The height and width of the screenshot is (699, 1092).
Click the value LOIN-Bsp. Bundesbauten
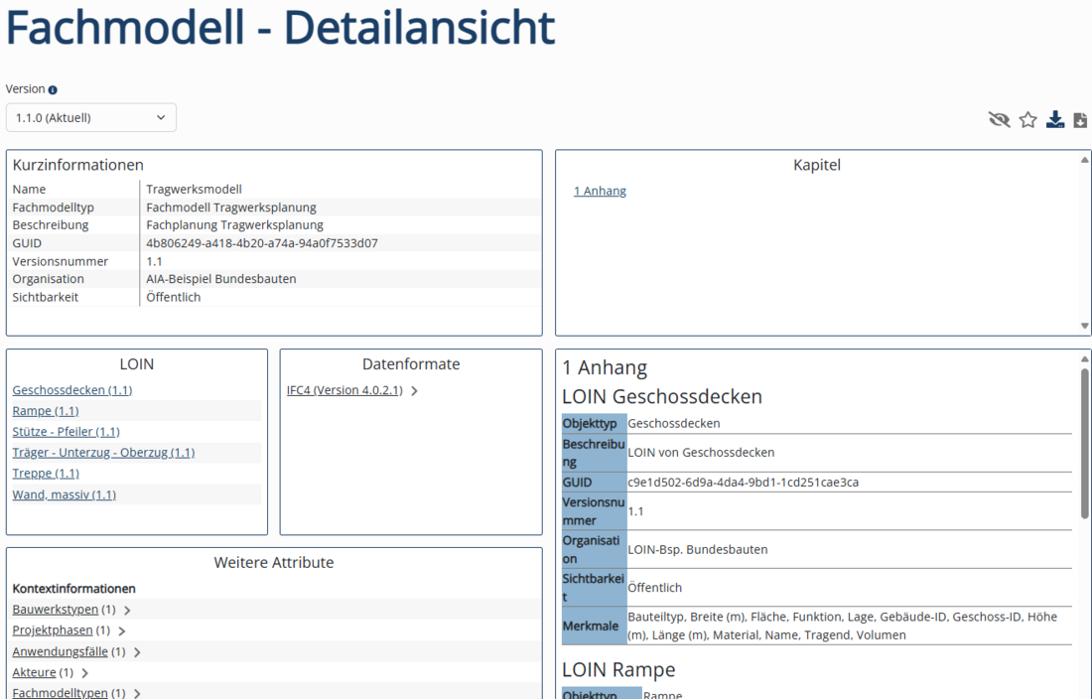pos(697,549)
